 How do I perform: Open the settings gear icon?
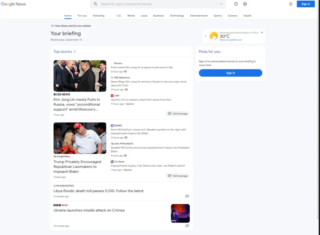point(245,4)
